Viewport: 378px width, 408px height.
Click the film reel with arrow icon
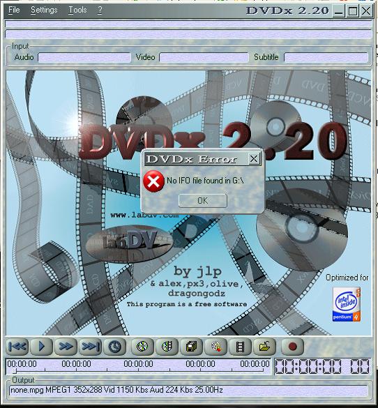point(216,347)
